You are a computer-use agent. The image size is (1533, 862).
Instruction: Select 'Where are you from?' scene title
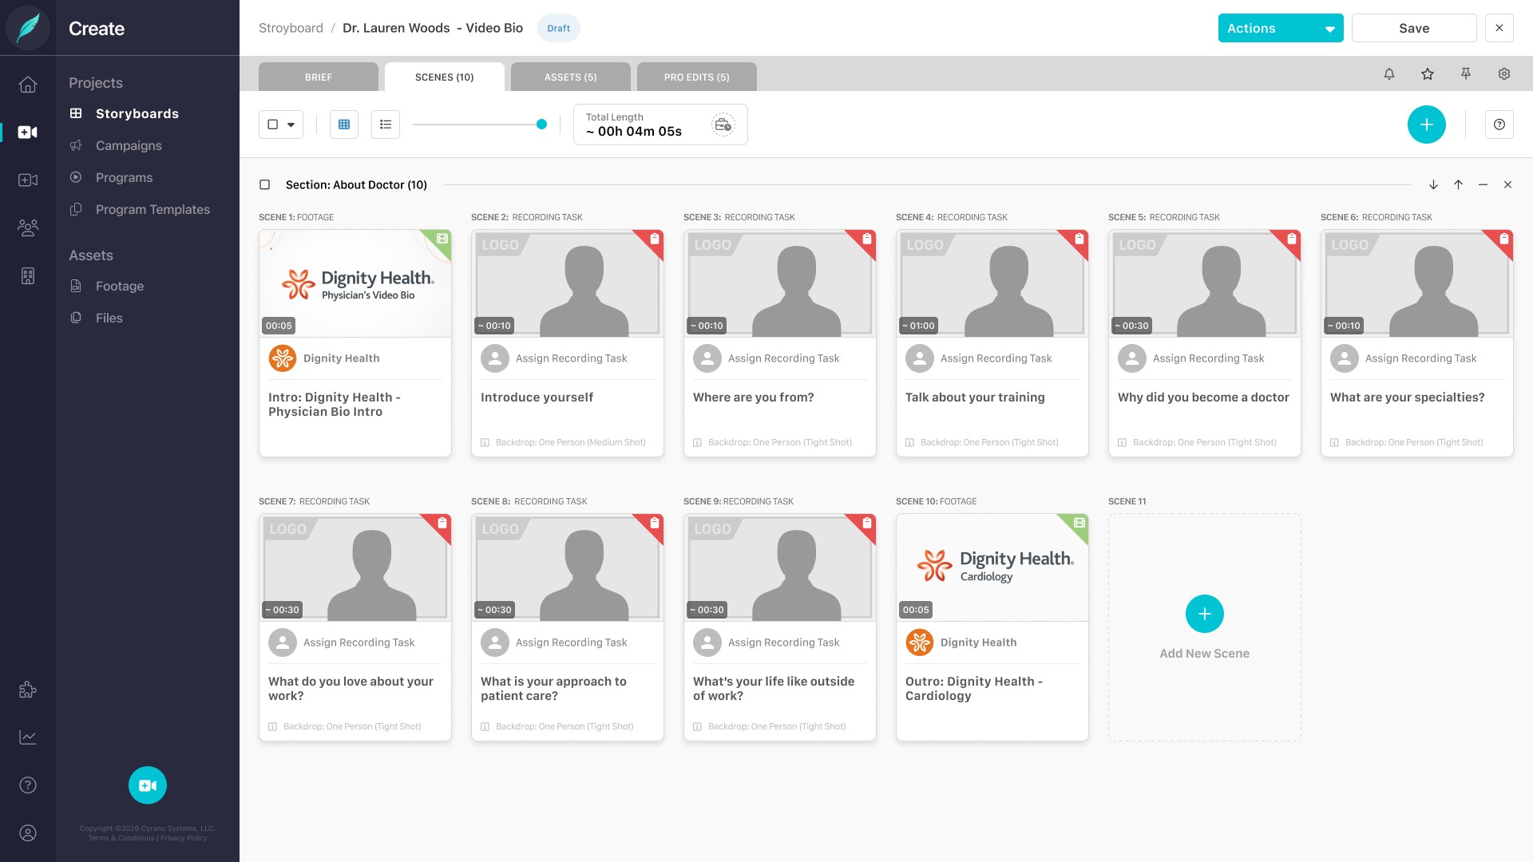coord(754,397)
